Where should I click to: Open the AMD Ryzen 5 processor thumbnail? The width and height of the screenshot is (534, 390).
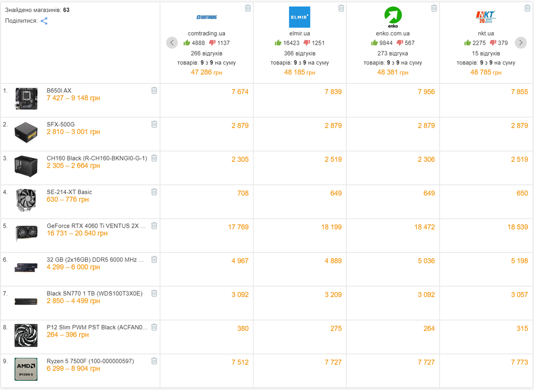tap(26, 369)
